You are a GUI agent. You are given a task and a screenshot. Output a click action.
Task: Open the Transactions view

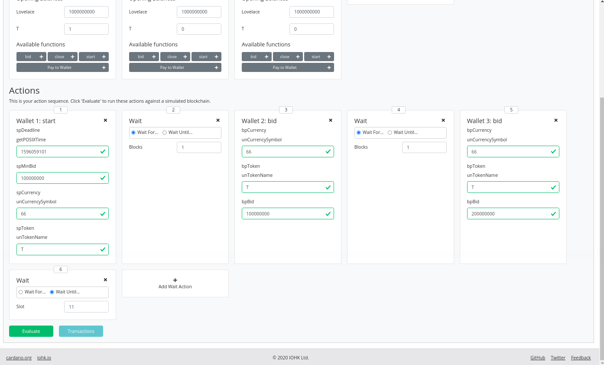pyautogui.click(x=81, y=331)
